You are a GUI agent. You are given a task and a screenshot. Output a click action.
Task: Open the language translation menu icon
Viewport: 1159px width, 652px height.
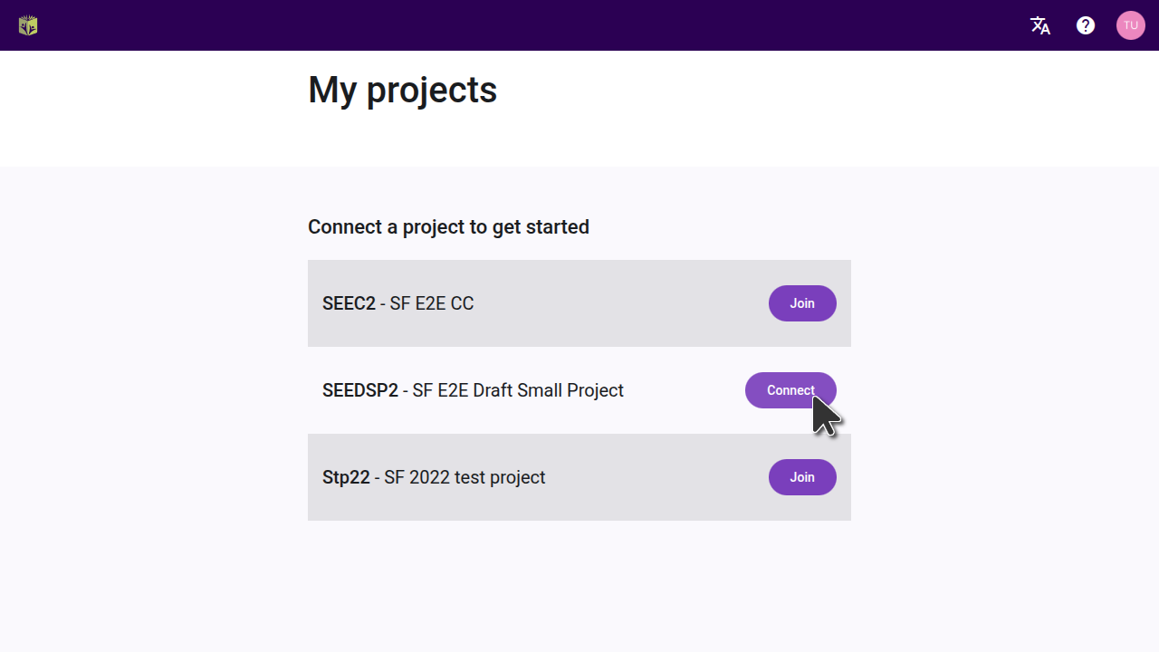[x=1040, y=25]
